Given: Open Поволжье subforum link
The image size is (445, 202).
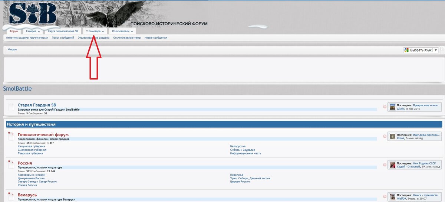Looking at the screenshot, I should (237, 175).
